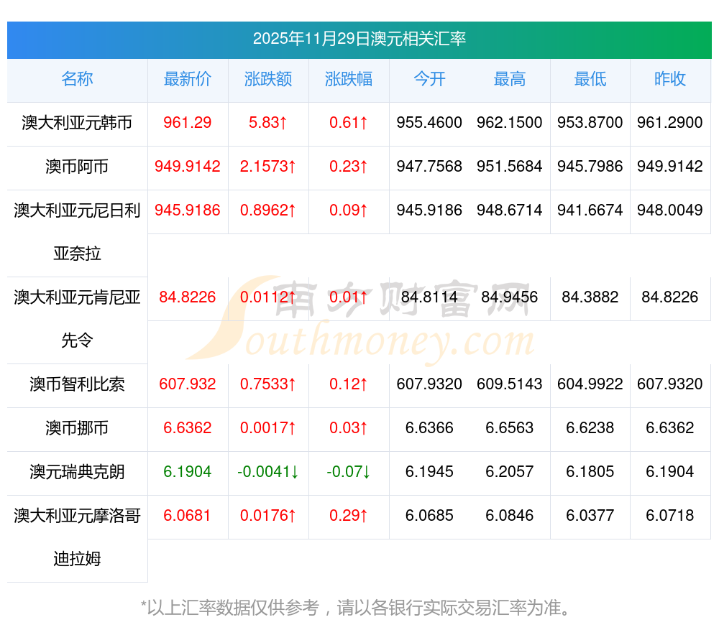Screen dimensions: 719x630
Task: Click the 今开 column header
Action: click(x=429, y=80)
